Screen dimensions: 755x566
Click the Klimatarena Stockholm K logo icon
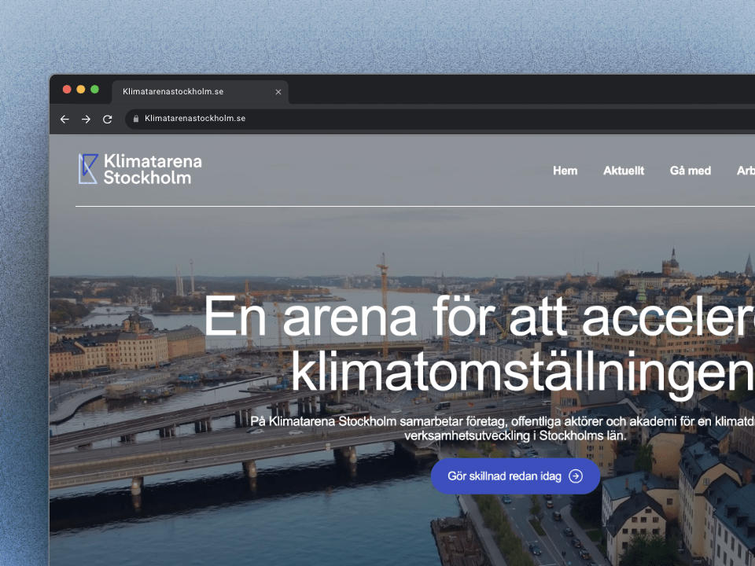tap(88, 169)
